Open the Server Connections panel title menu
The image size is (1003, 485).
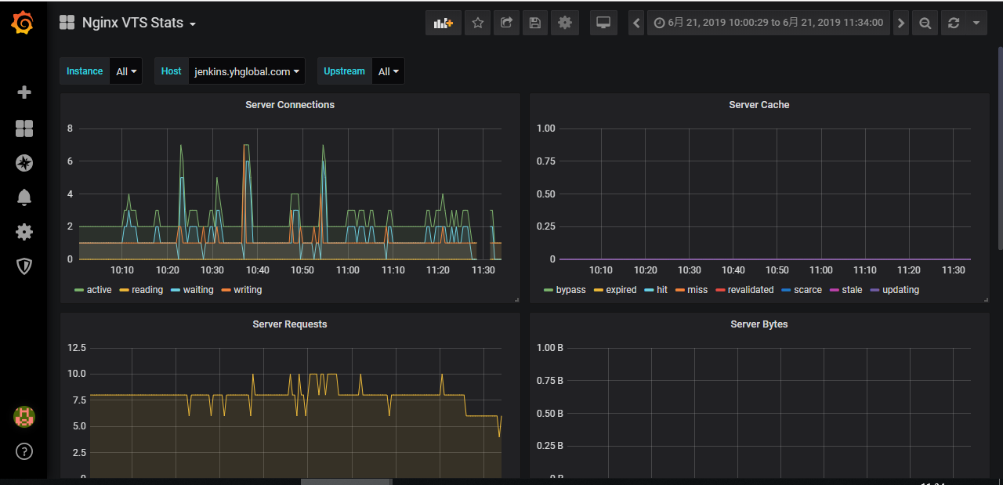tap(290, 105)
